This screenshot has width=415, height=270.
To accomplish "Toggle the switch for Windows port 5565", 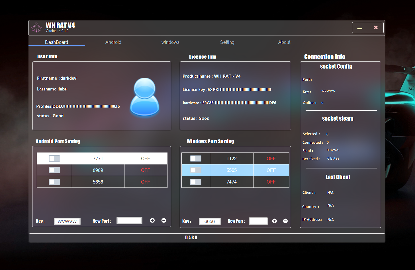I will [196, 170].
